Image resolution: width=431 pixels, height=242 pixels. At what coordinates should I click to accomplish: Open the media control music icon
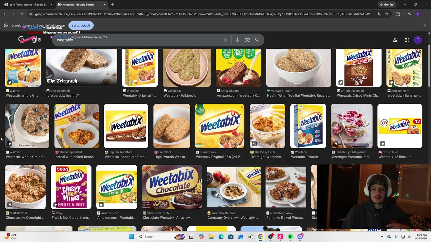[x=410, y=14]
